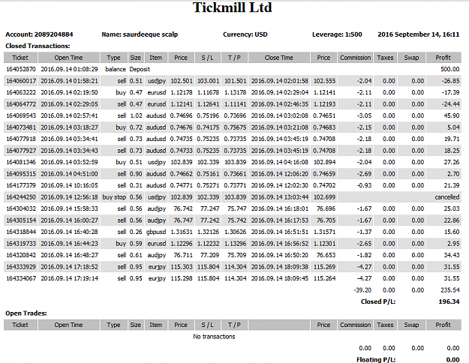Click profit value 18.25

[452, 151]
